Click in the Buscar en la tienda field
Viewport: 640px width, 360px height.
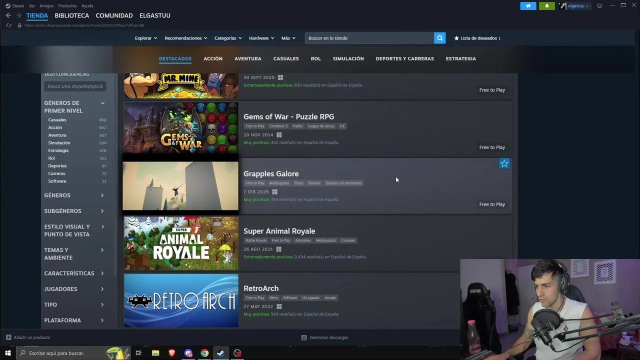[x=369, y=38]
